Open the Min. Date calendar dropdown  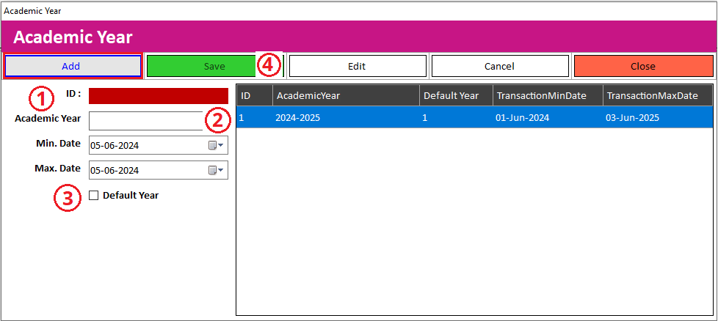coord(216,146)
